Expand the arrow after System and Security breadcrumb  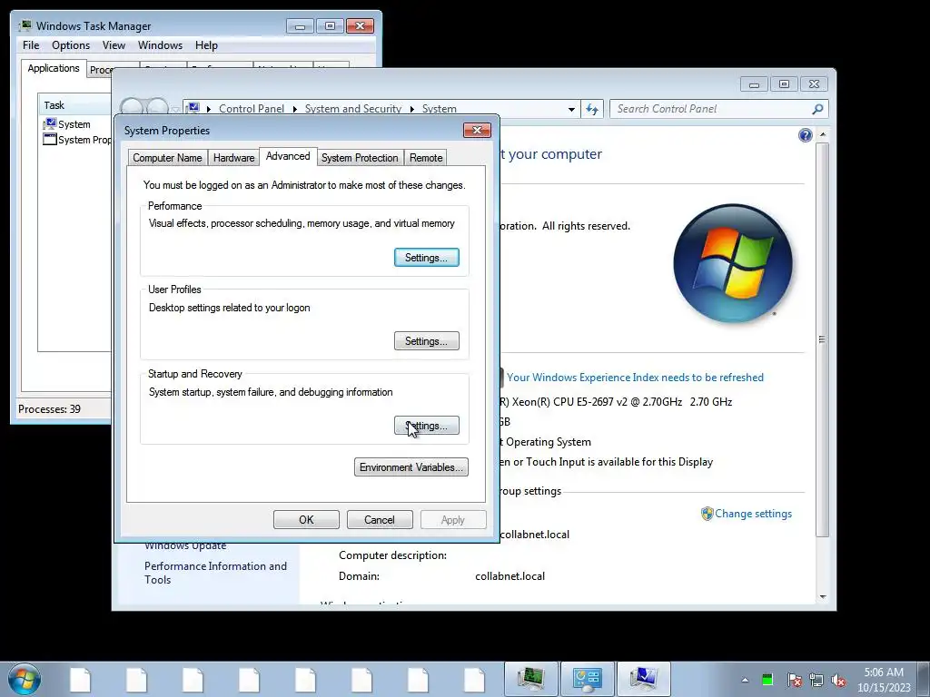click(x=411, y=109)
